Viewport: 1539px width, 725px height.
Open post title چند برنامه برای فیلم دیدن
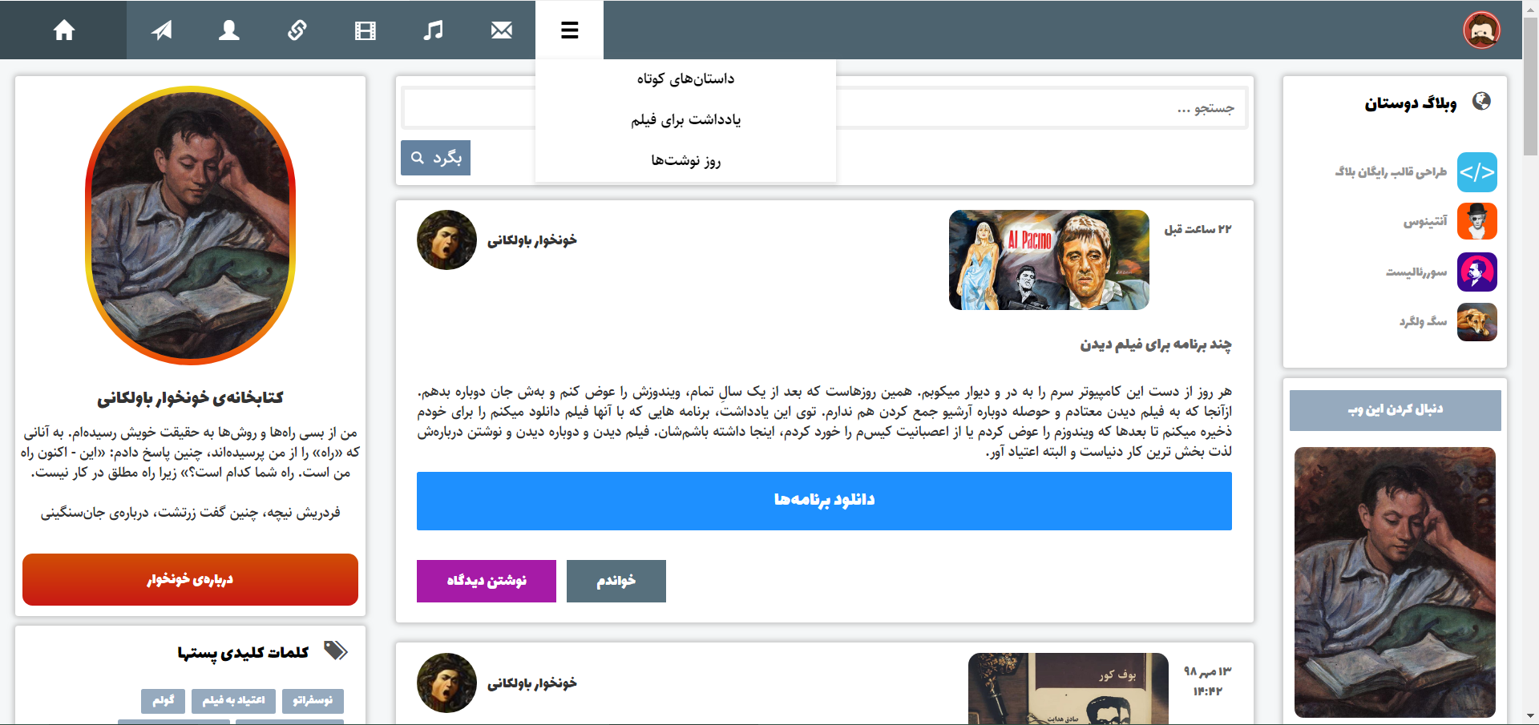(1155, 344)
